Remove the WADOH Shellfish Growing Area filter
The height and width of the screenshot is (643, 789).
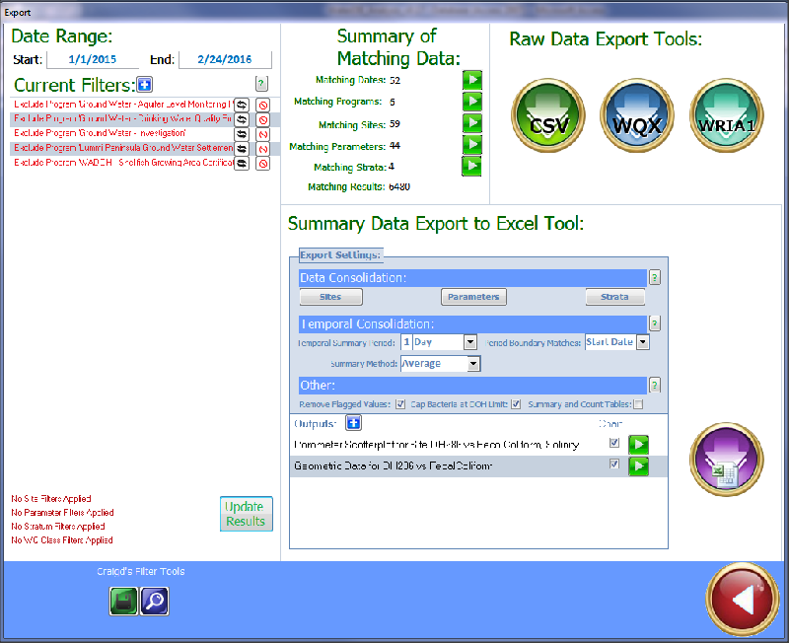[x=262, y=164]
